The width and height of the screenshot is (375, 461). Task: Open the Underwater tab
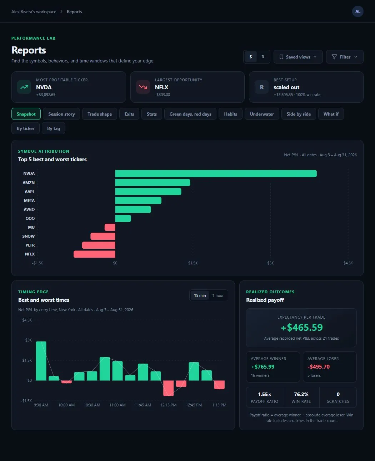(x=262, y=114)
